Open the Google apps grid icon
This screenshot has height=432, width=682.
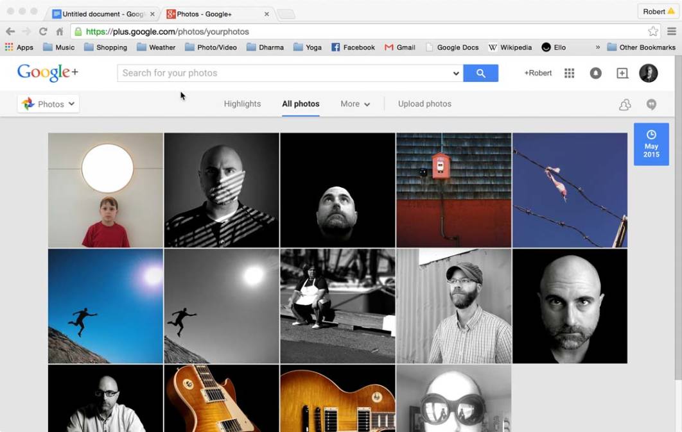(x=569, y=73)
